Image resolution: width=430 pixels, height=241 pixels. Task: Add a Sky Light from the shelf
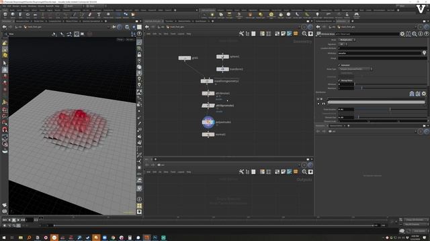[x=281, y=15]
